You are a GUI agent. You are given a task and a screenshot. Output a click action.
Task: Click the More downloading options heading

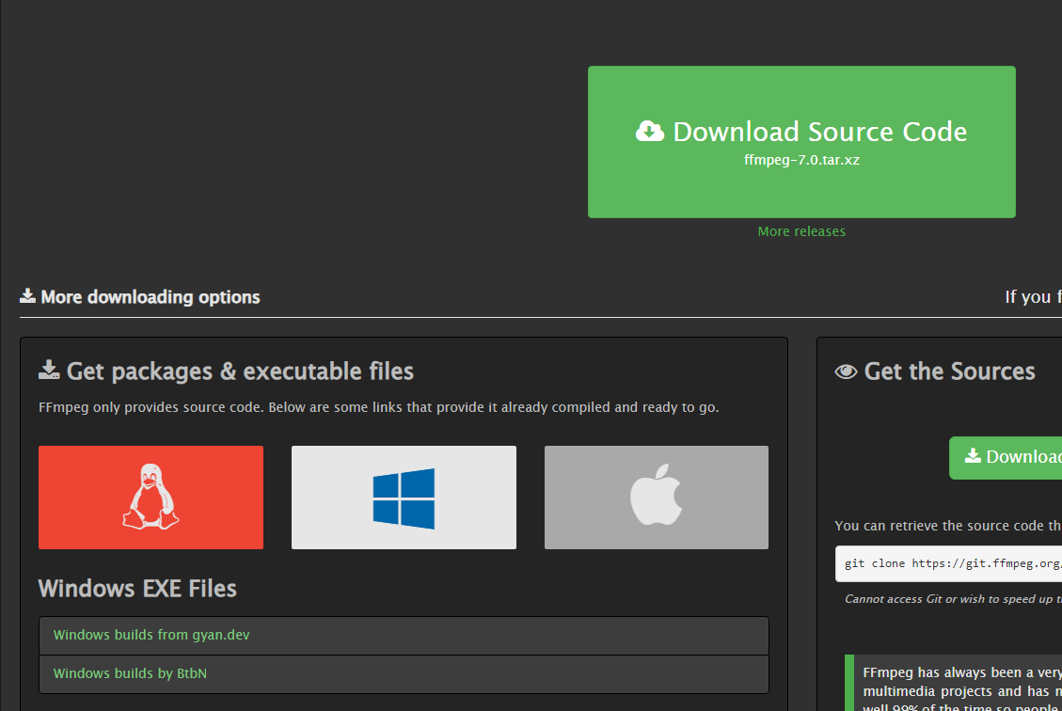tap(151, 297)
